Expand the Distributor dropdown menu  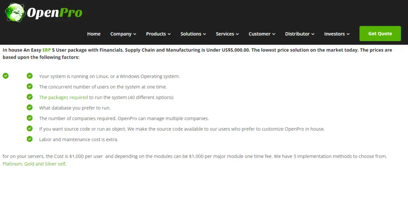pyautogui.click(x=300, y=34)
